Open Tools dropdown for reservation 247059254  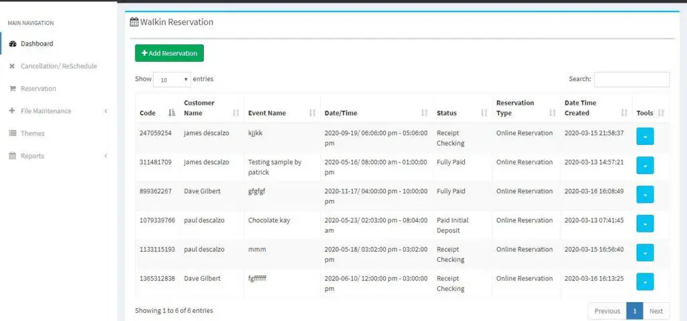(x=644, y=136)
